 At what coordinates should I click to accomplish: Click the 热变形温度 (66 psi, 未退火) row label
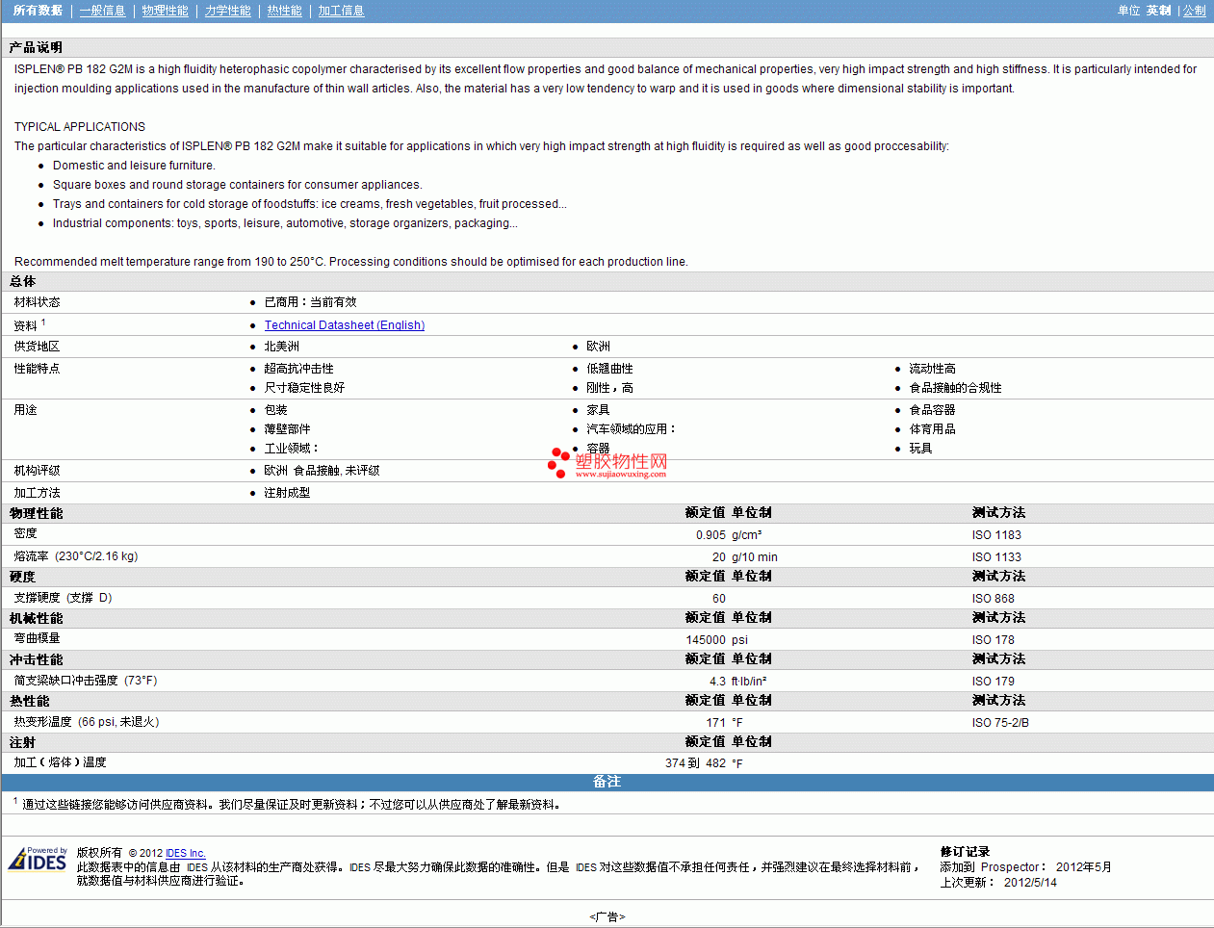click(87, 722)
